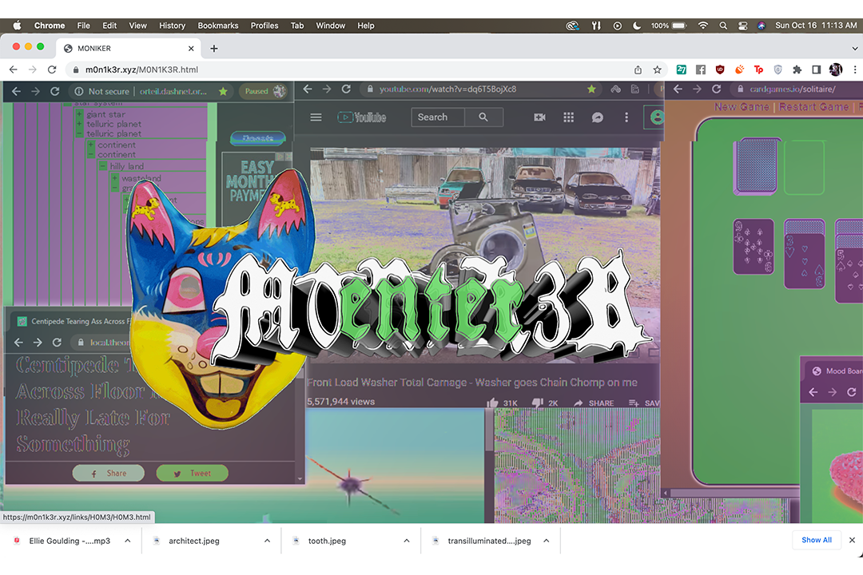Click the Share page icon in address bar
Image resolution: width=863 pixels, height=575 pixels.
tap(638, 69)
